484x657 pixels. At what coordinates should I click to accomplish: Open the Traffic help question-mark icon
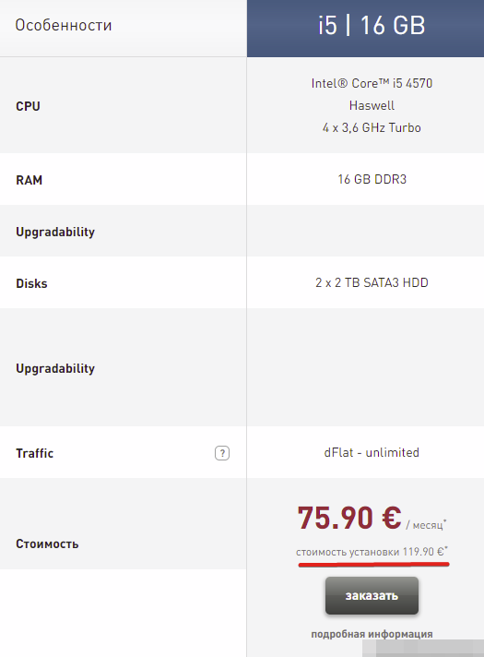(222, 453)
